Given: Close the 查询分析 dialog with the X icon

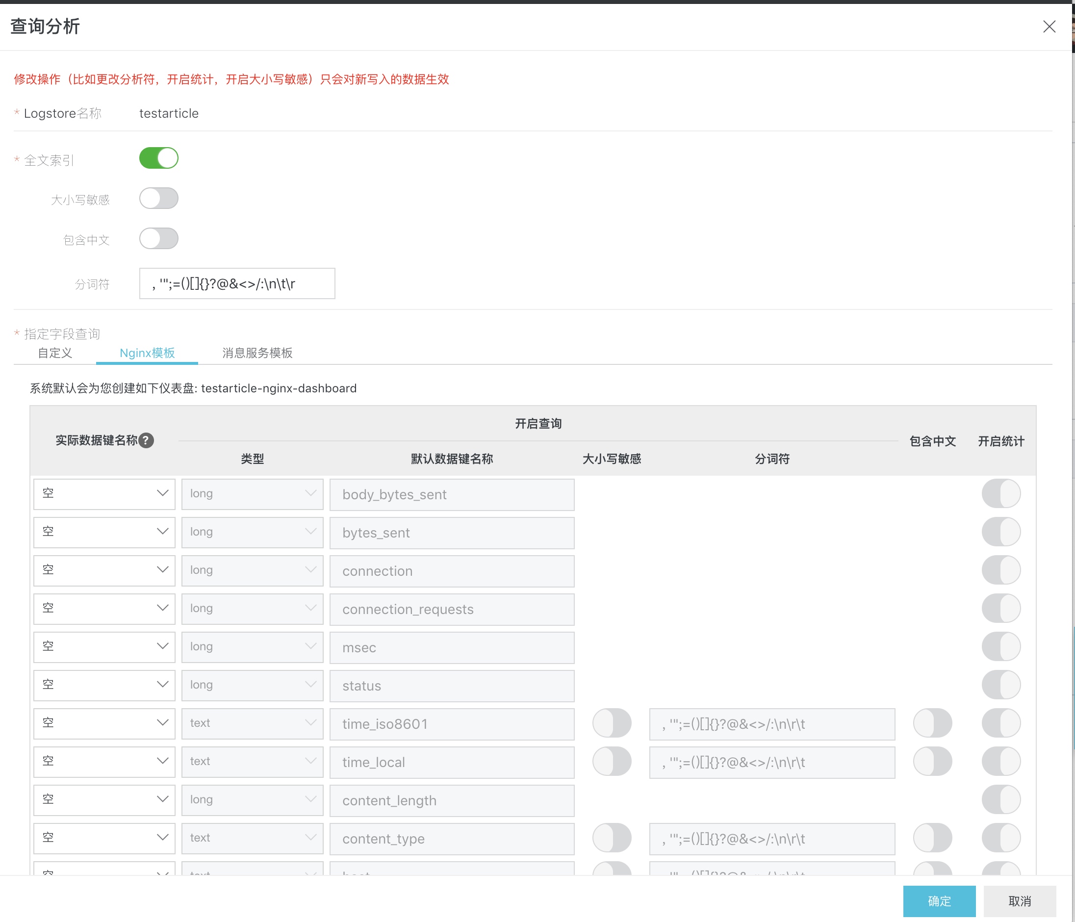Looking at the screenshot, I should point(1049,26).
